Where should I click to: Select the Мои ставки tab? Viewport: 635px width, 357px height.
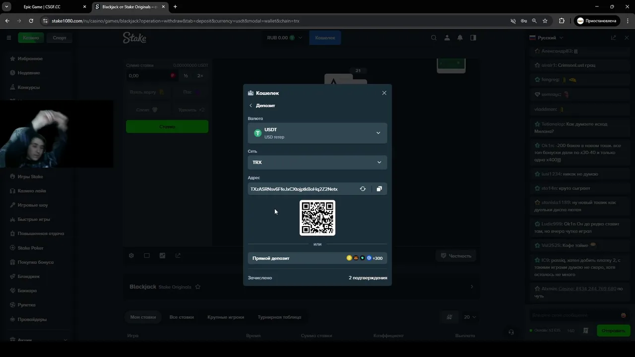coord(143,317)
